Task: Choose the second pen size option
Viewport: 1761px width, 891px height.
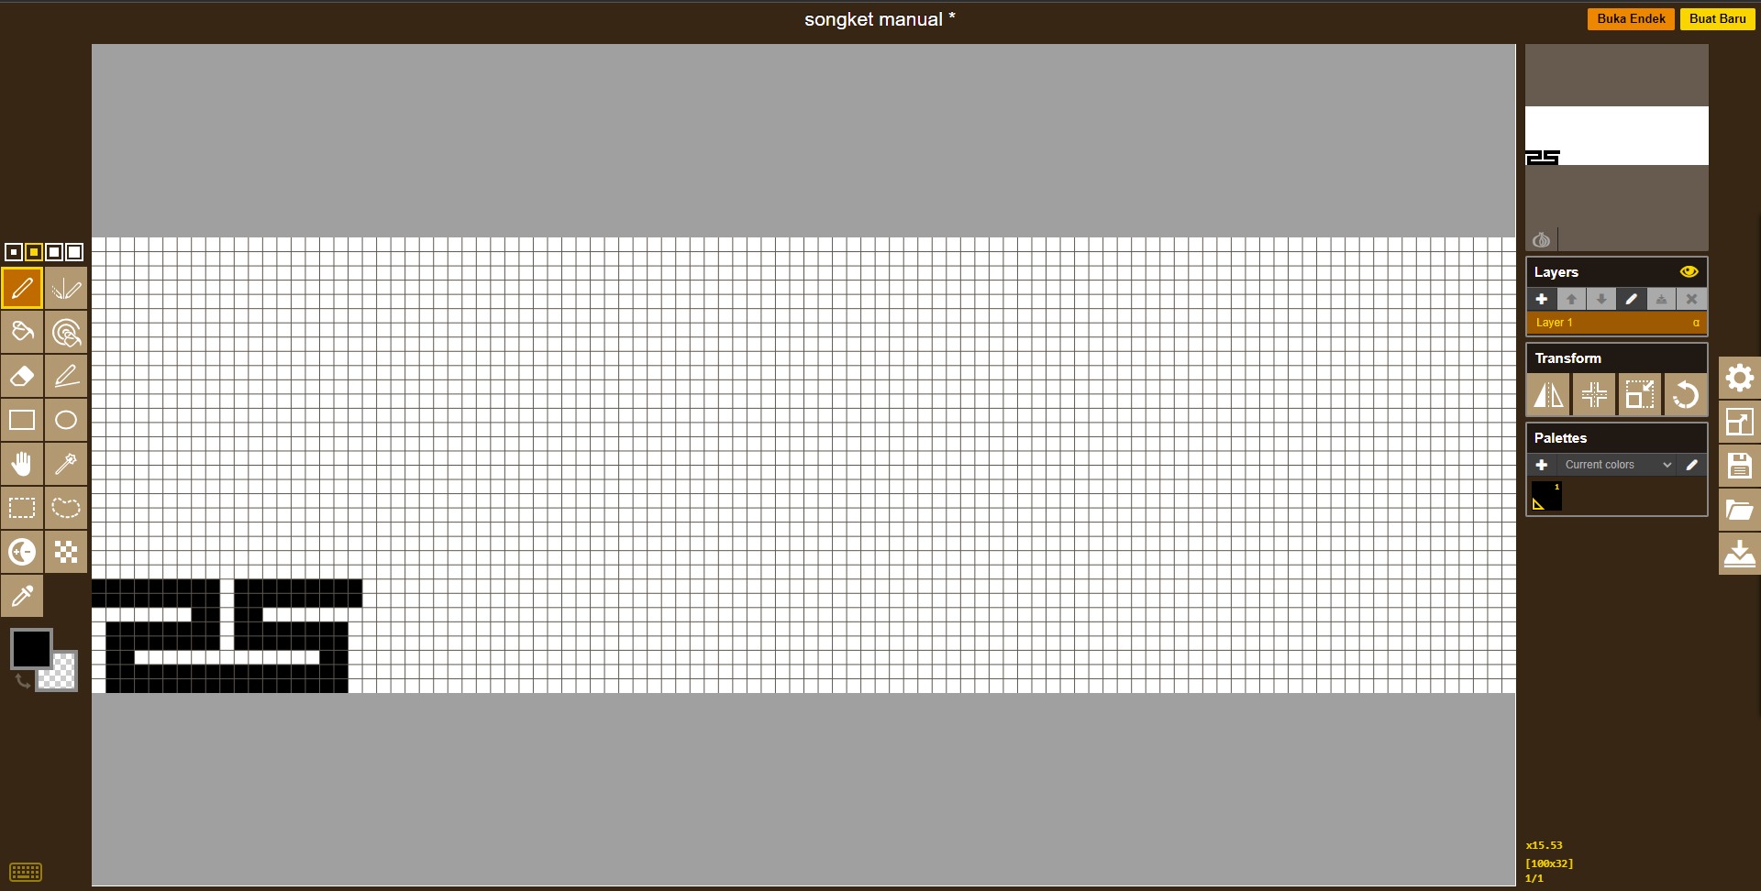Action: (34, 252)
